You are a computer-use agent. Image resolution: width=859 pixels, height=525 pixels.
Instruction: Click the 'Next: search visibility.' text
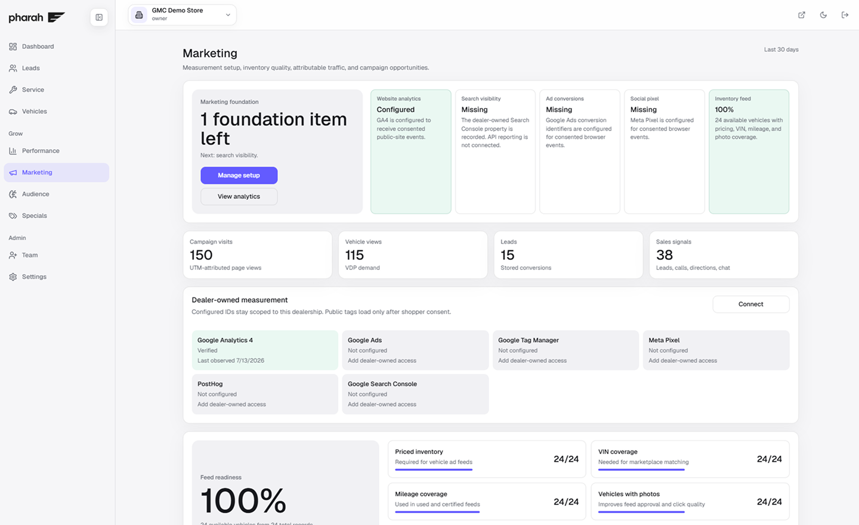pos(229,155)
